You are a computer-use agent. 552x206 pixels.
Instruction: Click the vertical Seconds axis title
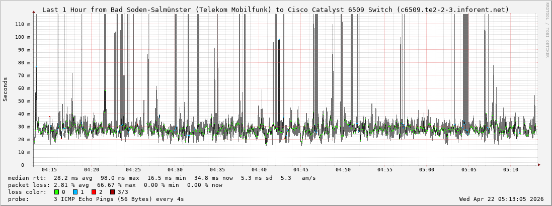(x=6, y=89)
